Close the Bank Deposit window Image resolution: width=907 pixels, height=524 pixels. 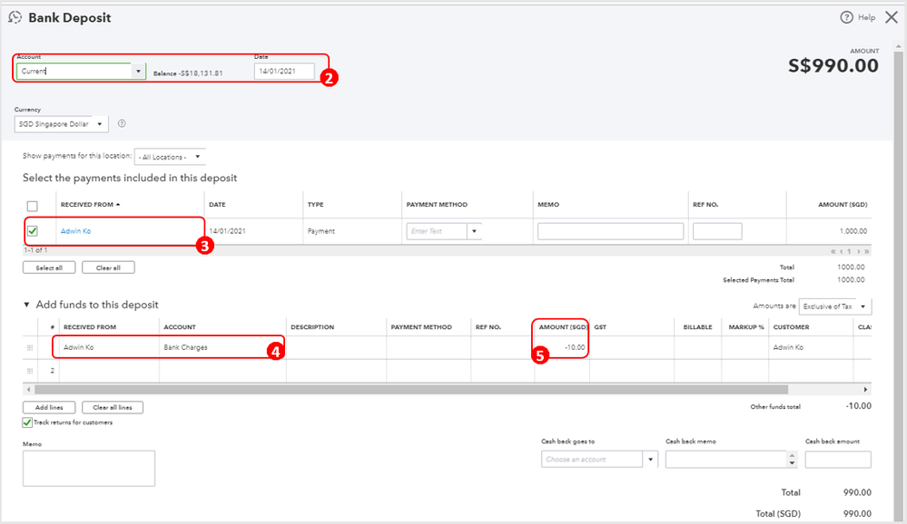(x=892, y=17)
